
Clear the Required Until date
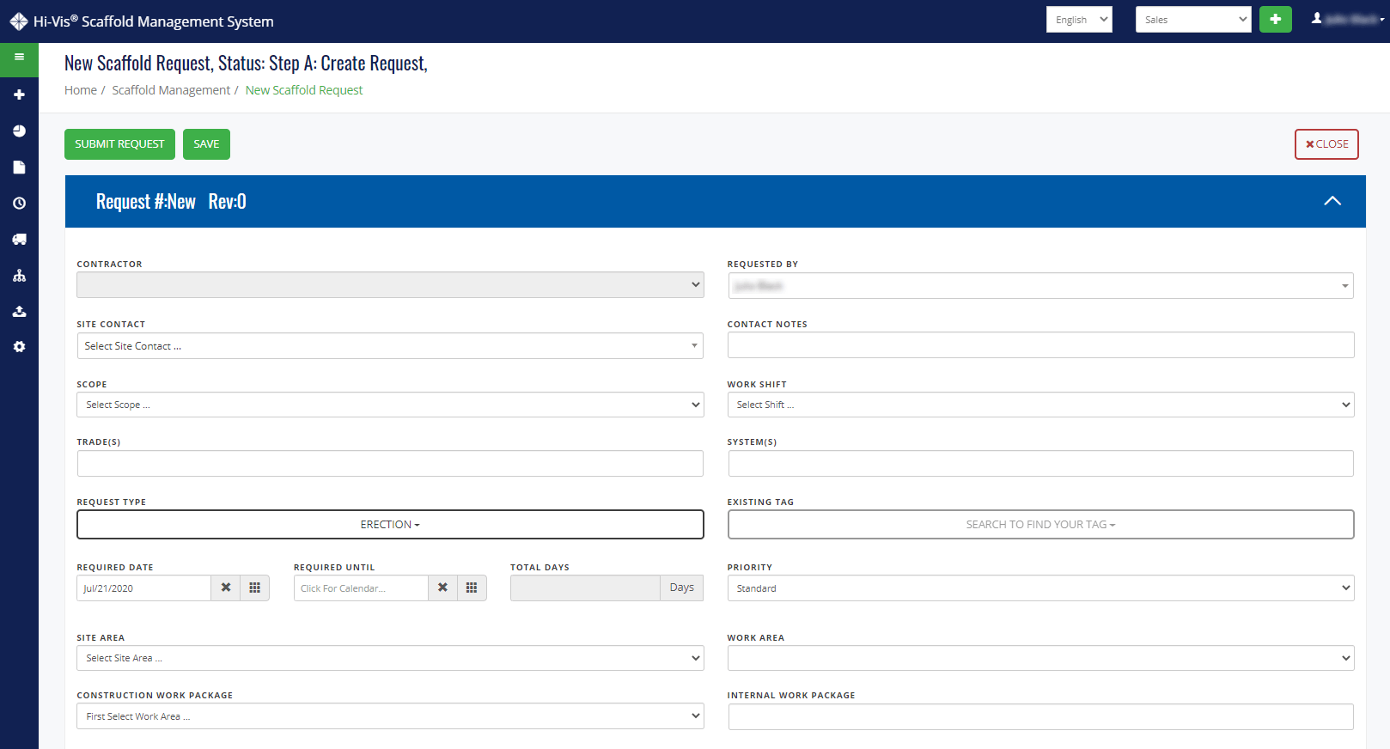(x=442, y=588)
